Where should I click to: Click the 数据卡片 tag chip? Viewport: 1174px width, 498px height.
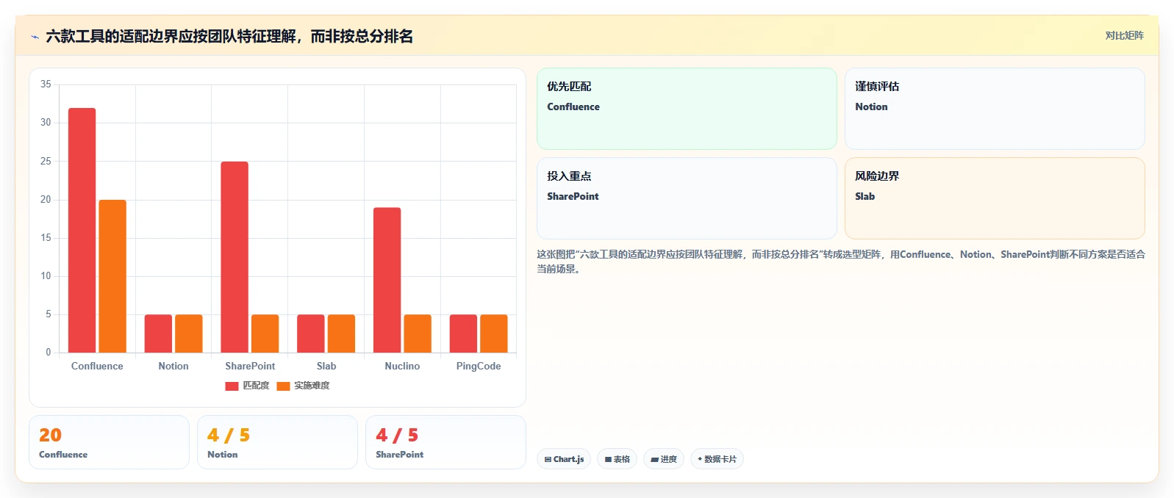pyautogui.click(x=717, y=459)
